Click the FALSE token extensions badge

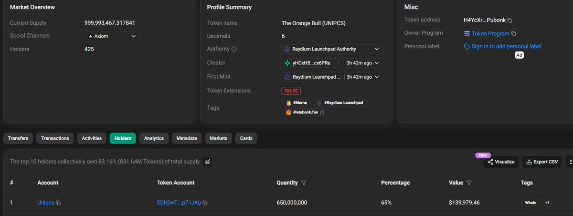pyautogui.click(x=291, y=91)
